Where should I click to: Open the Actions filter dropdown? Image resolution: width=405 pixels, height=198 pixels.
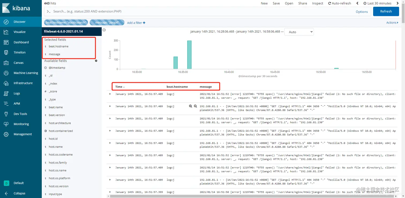(x=392, y=23)
